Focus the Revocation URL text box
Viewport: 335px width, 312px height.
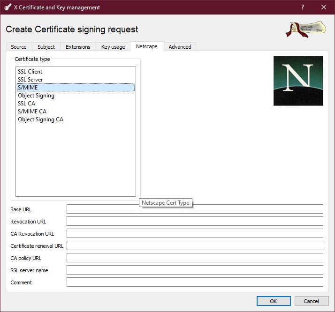(x=195, y=221)
